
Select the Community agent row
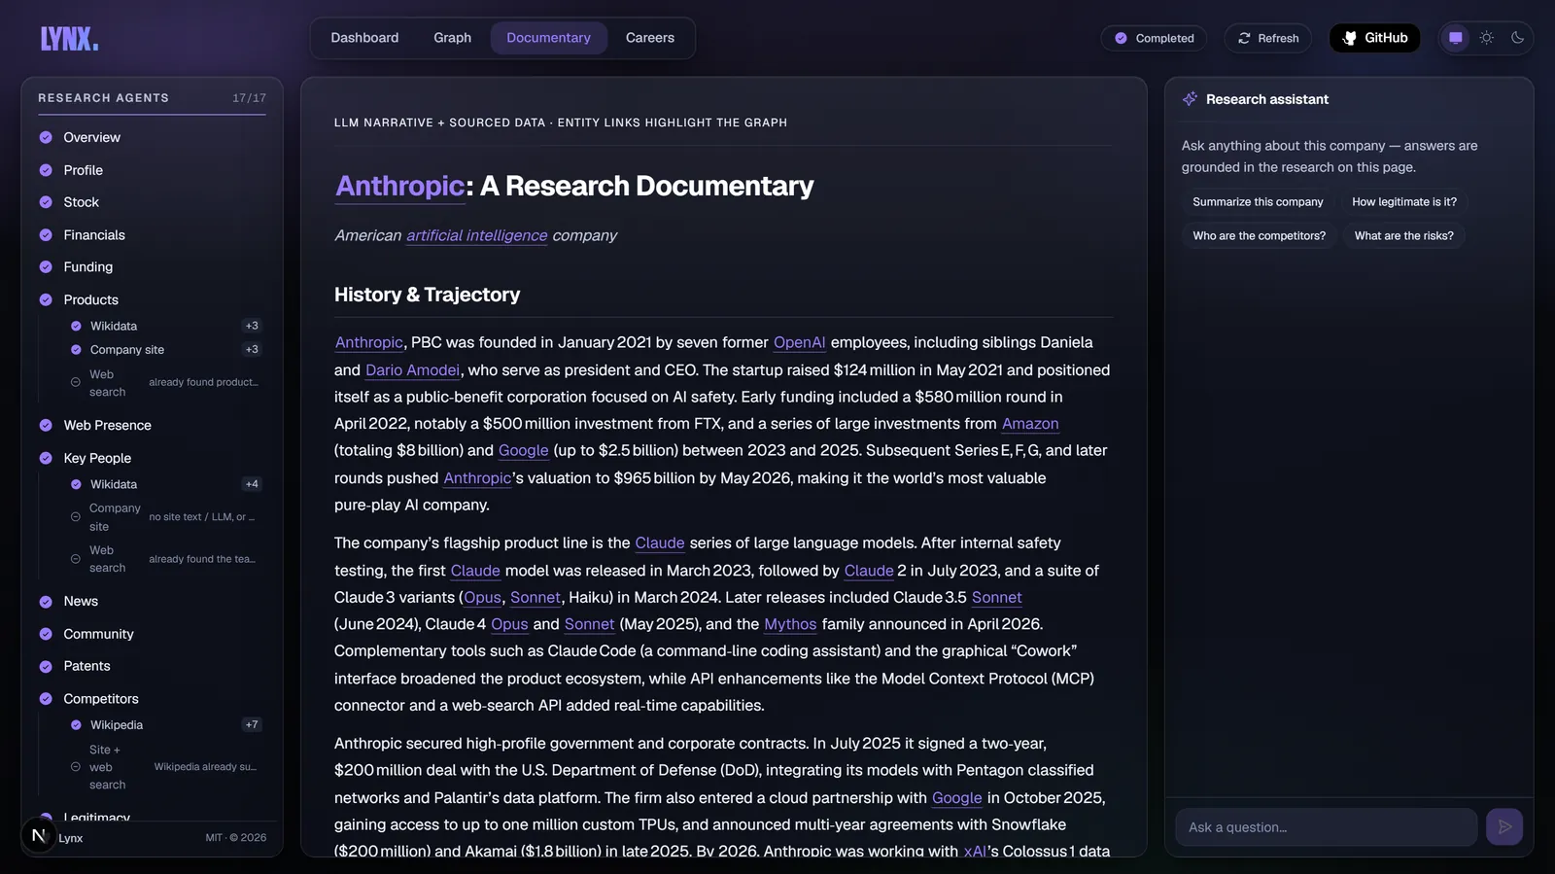coord(152,634)
